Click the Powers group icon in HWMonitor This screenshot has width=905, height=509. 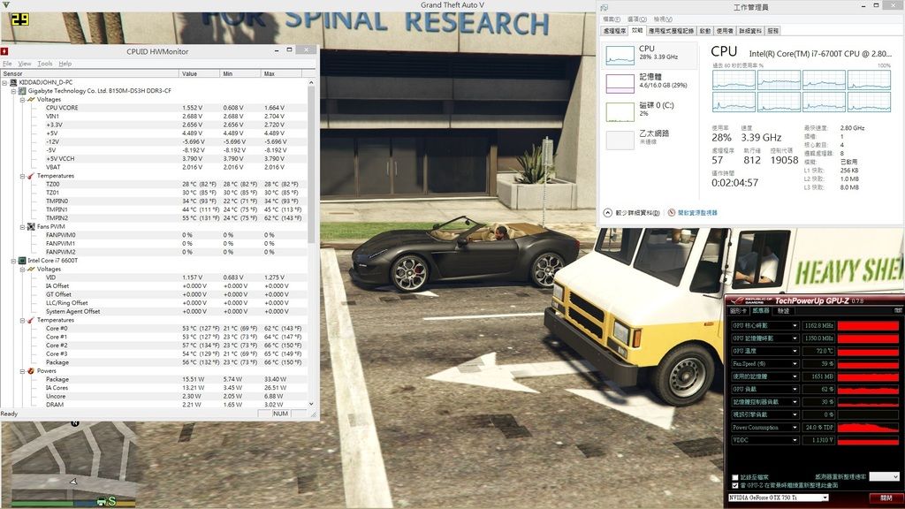[x=31, y=371]
